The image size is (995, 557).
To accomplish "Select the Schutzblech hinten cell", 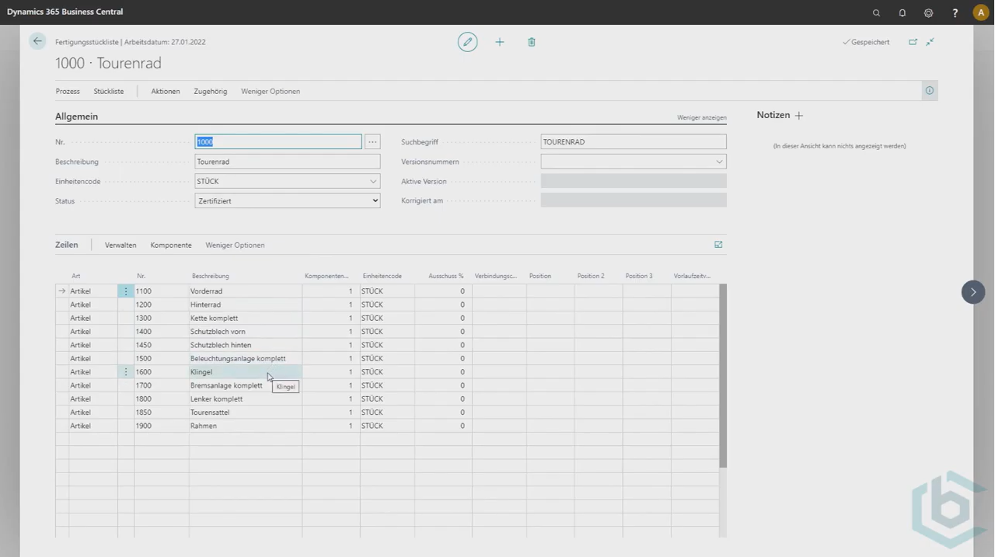I will pyautogui.click(x=246, y=345).
